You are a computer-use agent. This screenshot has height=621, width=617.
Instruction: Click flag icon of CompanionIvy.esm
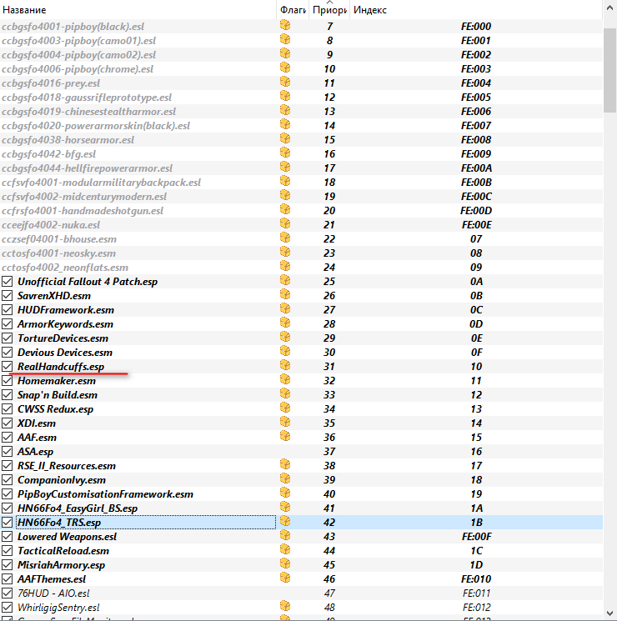click(x=285, y=479)
